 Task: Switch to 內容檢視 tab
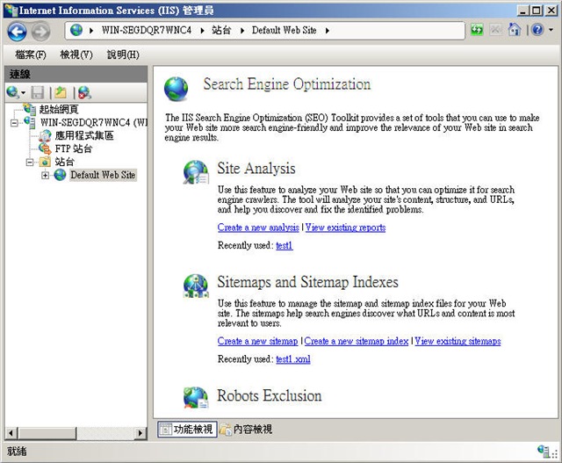pyautogui.click(x=247, y=429)
